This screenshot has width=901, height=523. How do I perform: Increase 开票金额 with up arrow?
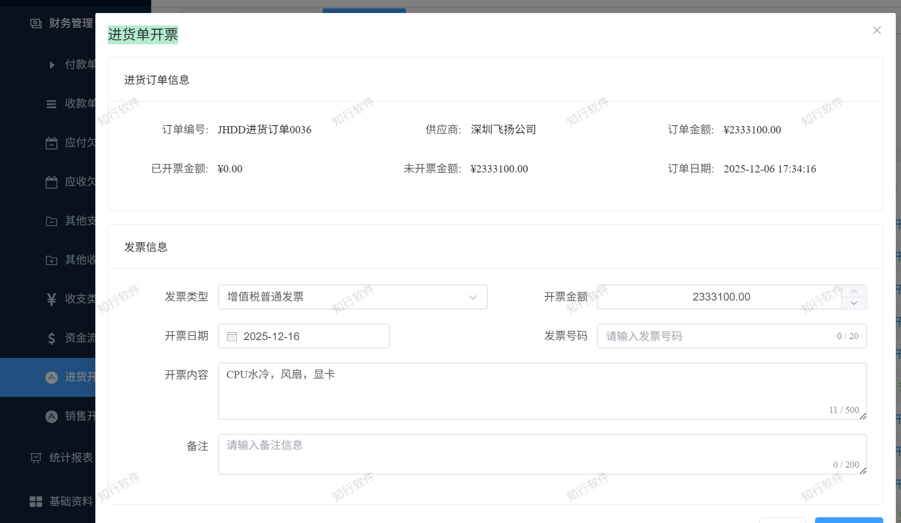(x=854, y=291)
